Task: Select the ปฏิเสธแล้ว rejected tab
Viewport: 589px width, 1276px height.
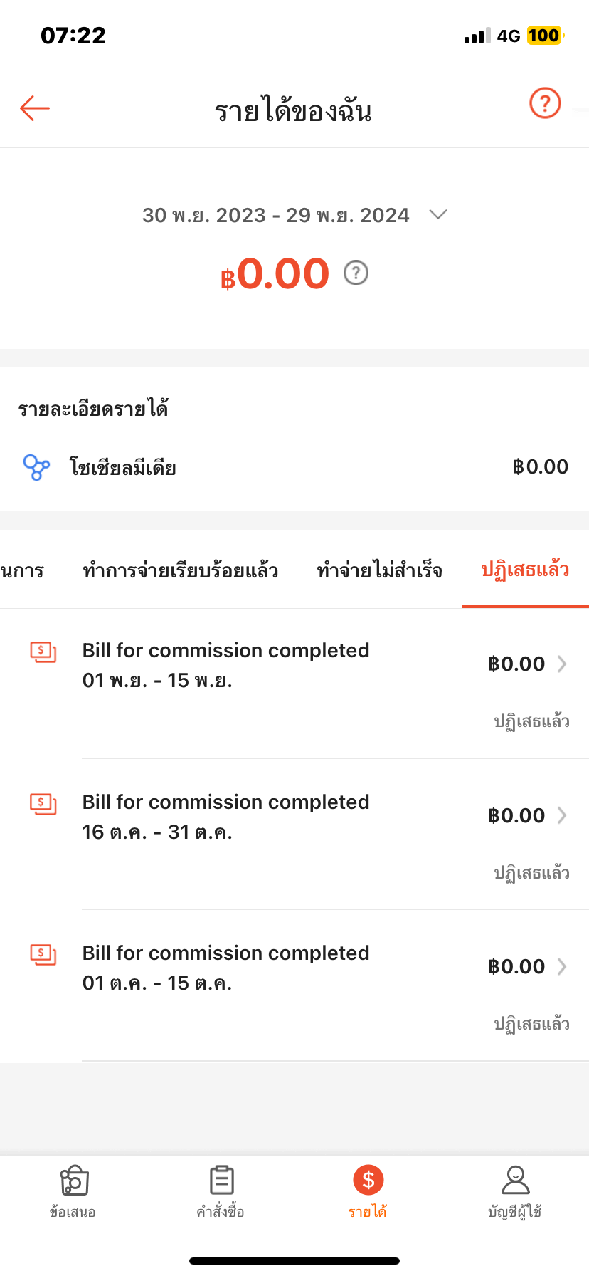Action: [525, 570]
